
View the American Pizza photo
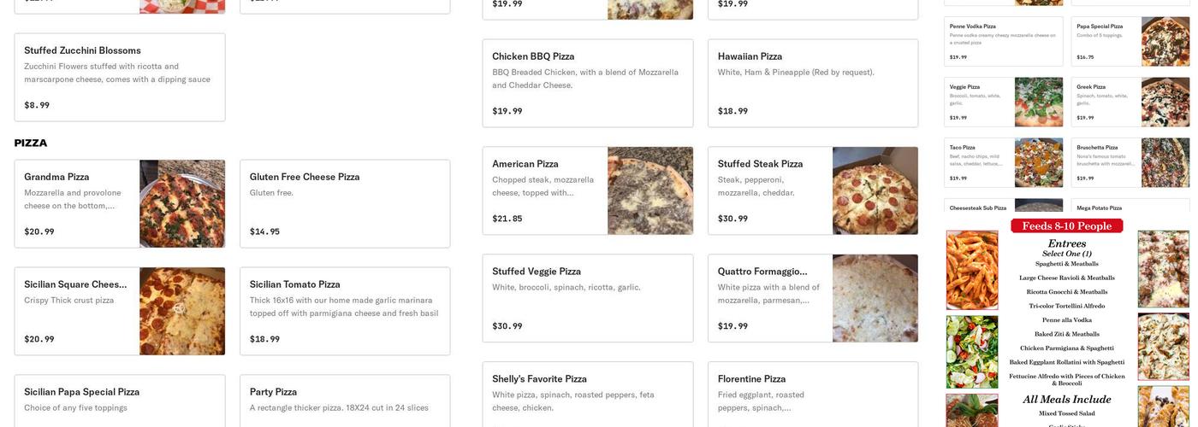[x=650, y=191]
